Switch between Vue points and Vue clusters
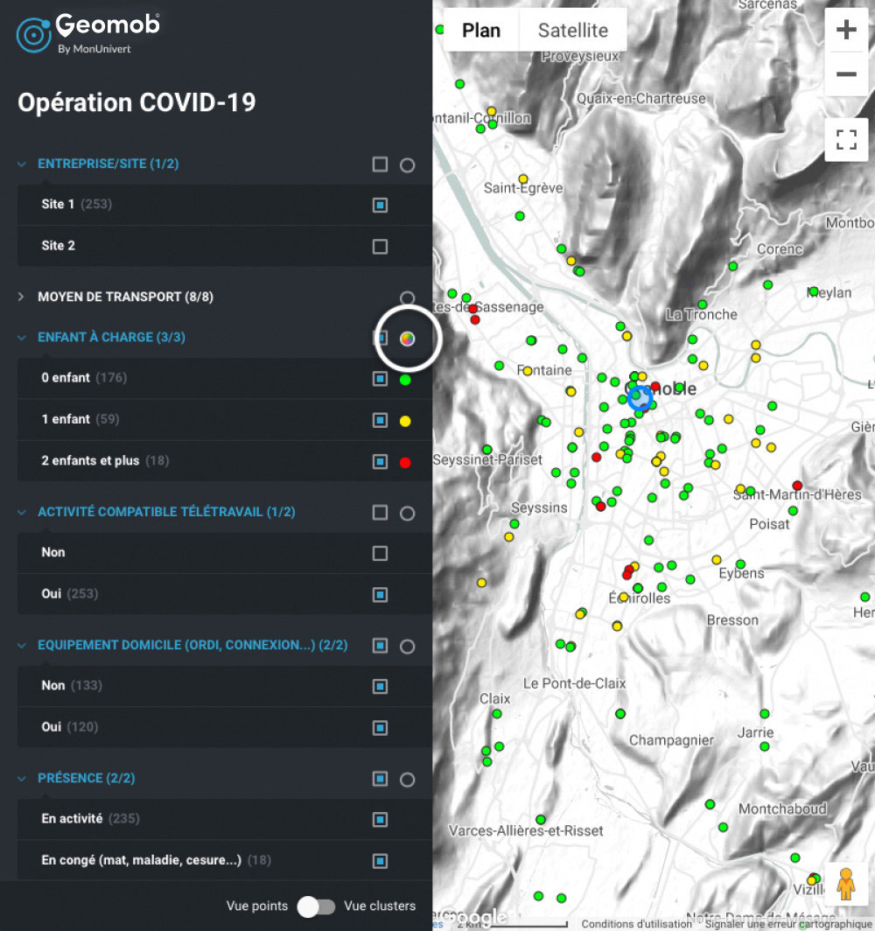This screenshot has width=875, height=931. 316,906
